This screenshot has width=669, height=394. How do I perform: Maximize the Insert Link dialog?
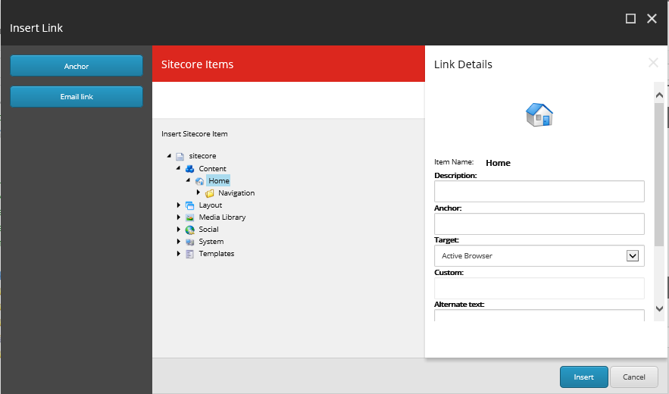[630, 18]
